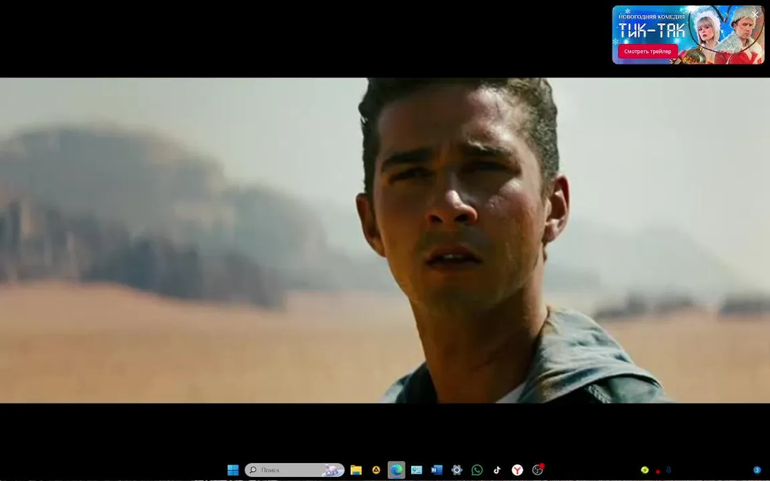
Task: Click the Тик-Так movie title in the ad
Action: point(651,31)
